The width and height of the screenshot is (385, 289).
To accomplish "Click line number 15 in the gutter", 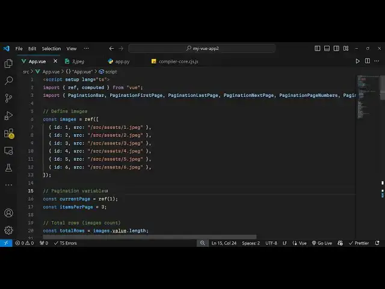I will (31, 191).
